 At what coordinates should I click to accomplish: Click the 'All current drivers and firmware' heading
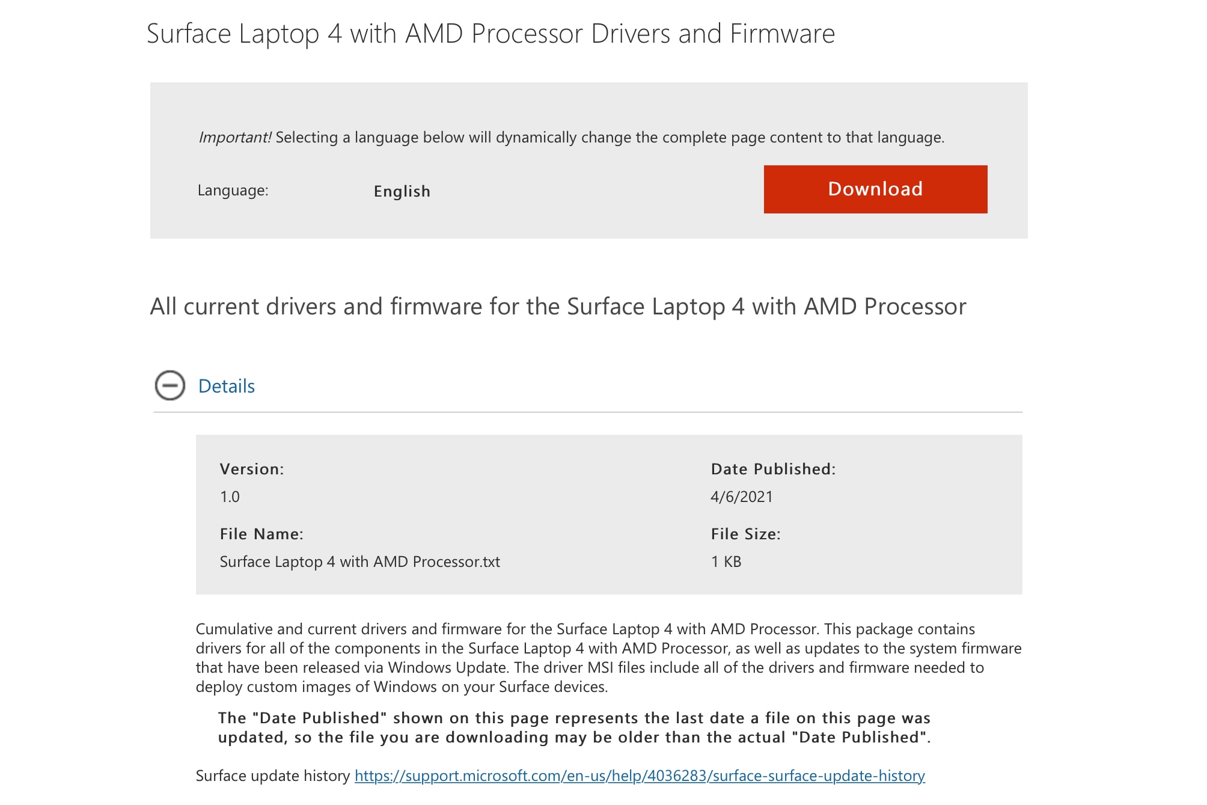[x=558, y=307]
